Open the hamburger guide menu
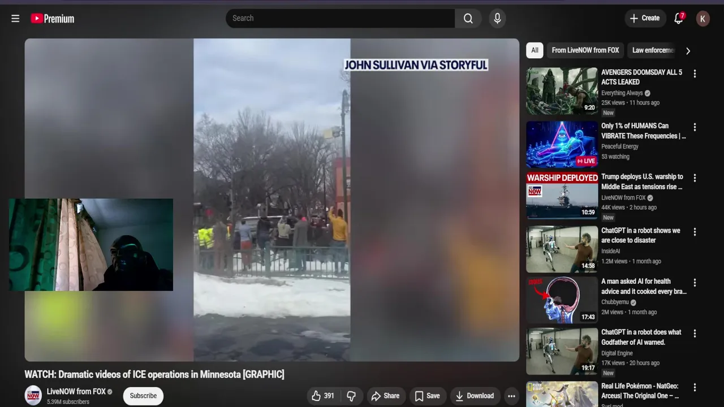 (x=15, y=19)
